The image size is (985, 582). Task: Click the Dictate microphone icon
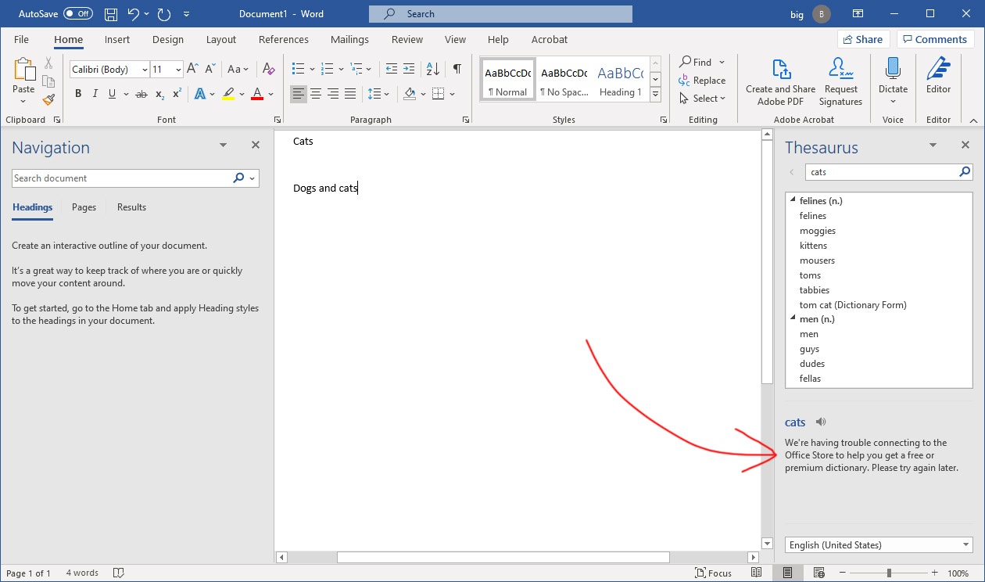(x=893, y=69)
